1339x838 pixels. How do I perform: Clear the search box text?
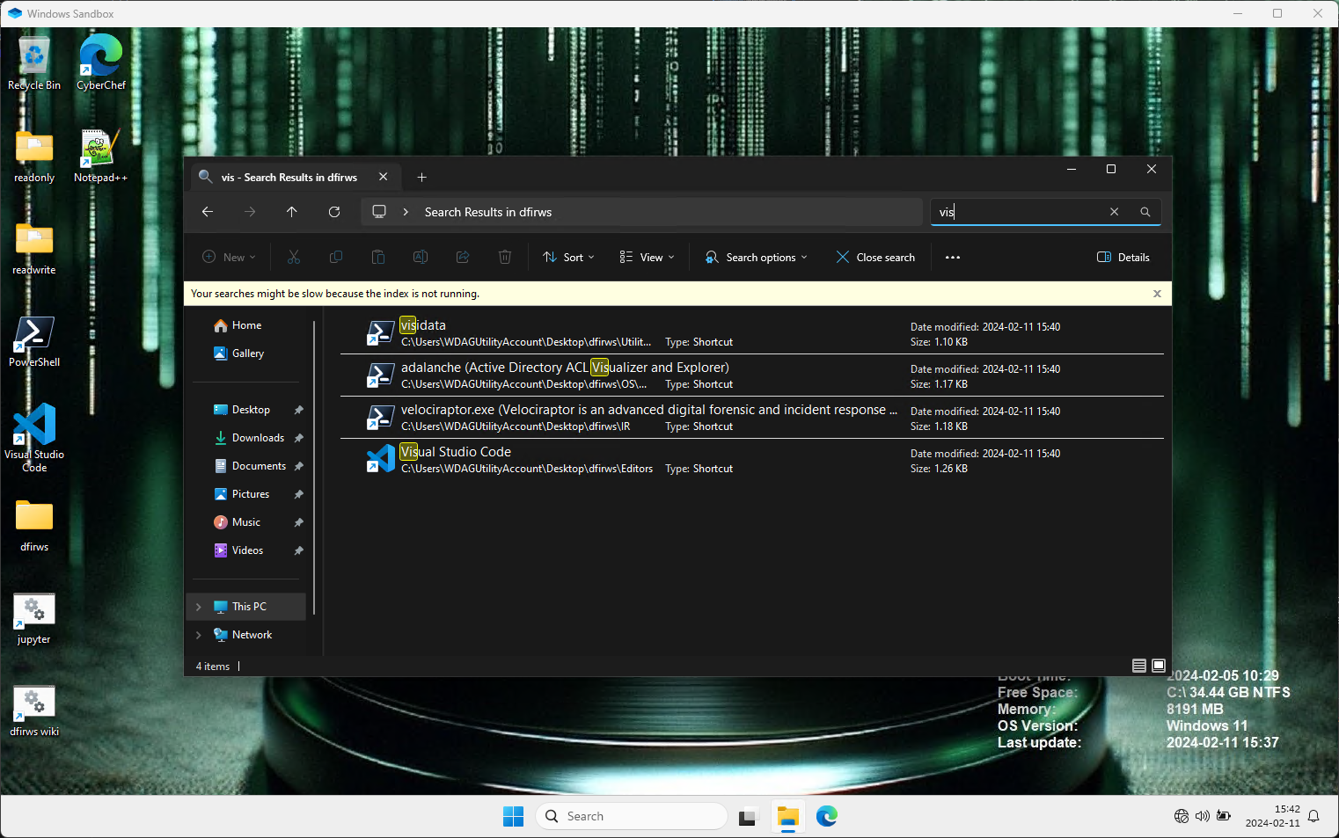pyautogui.click(x=1115, y=212)
